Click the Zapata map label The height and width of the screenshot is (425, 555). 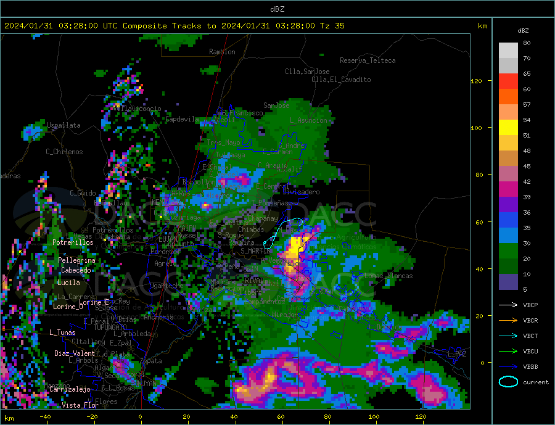click(x=151, y=361)
